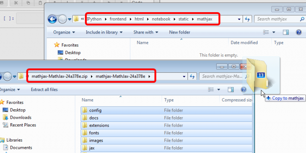Open help in the mathjax window
Image resolution: width=306 pixels, height=153 pixels.
point(299,32)
